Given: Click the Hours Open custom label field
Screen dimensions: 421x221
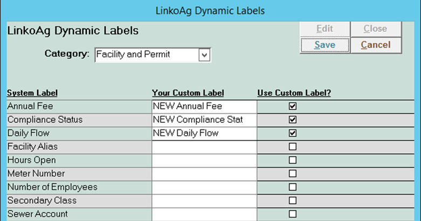Looking at the screenshot, I should point(204,160).
